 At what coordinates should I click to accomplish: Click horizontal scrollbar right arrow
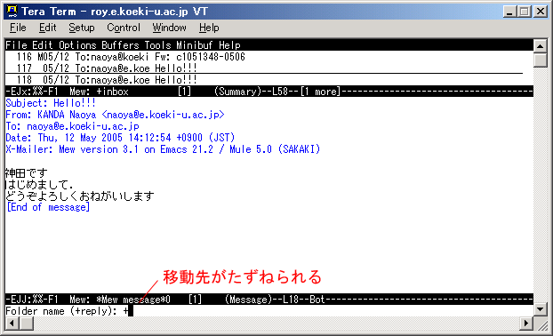click(x=526, y=323)
